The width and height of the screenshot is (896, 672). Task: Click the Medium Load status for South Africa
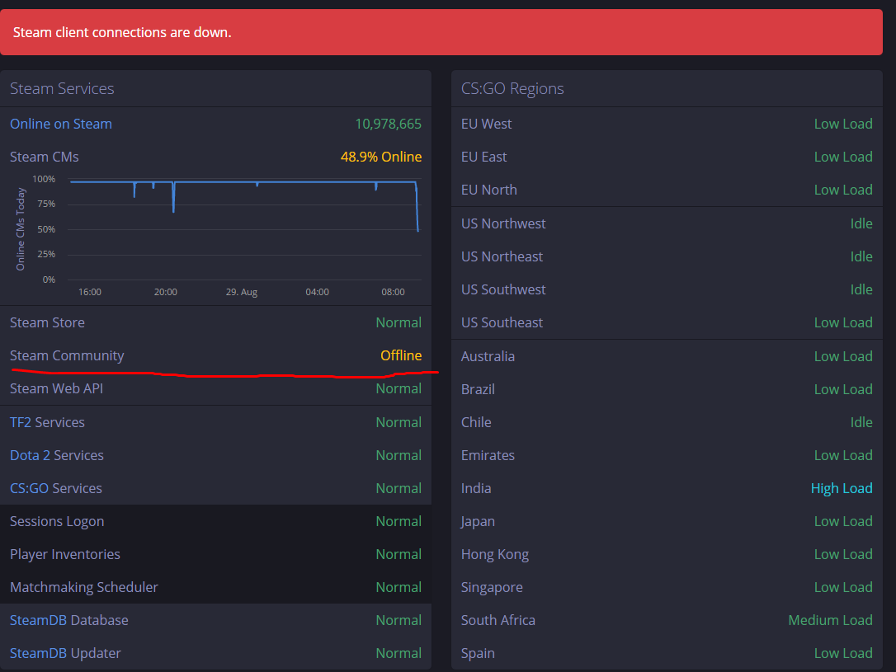pos(830,621)
